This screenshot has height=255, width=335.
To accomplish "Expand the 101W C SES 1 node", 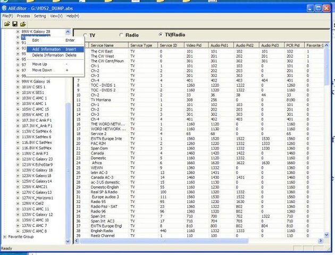I will (x=18, y=87).
